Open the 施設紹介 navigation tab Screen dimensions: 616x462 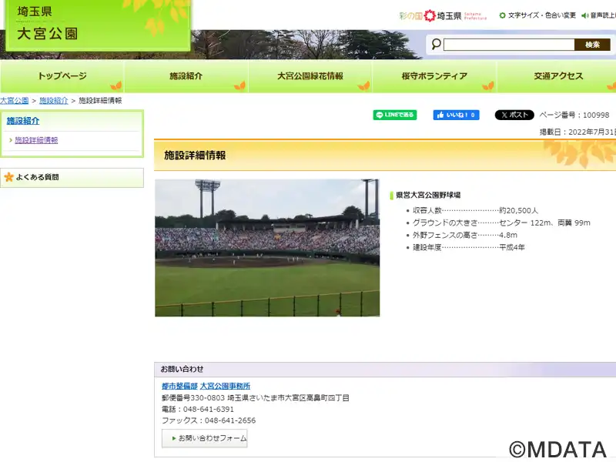[x=186, y=76]
